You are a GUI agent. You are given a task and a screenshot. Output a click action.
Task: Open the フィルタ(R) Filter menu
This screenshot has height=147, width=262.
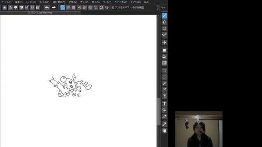(44, 2)
